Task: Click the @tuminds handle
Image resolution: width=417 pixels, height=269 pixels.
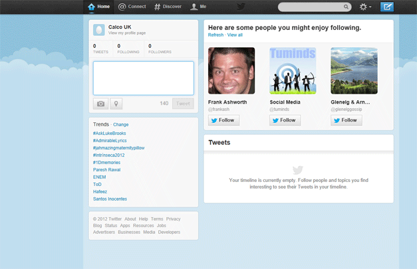Action: click(x=279, y=110)
